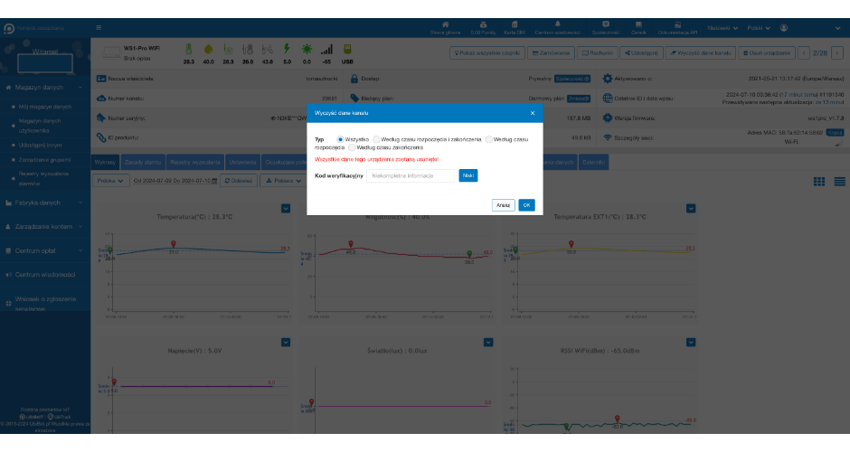Image resolution: width=850 pixels, height=452 pixels.
Task: Go to Strona główna home icon
Action: pyautogui.click(x=445, y=28)
